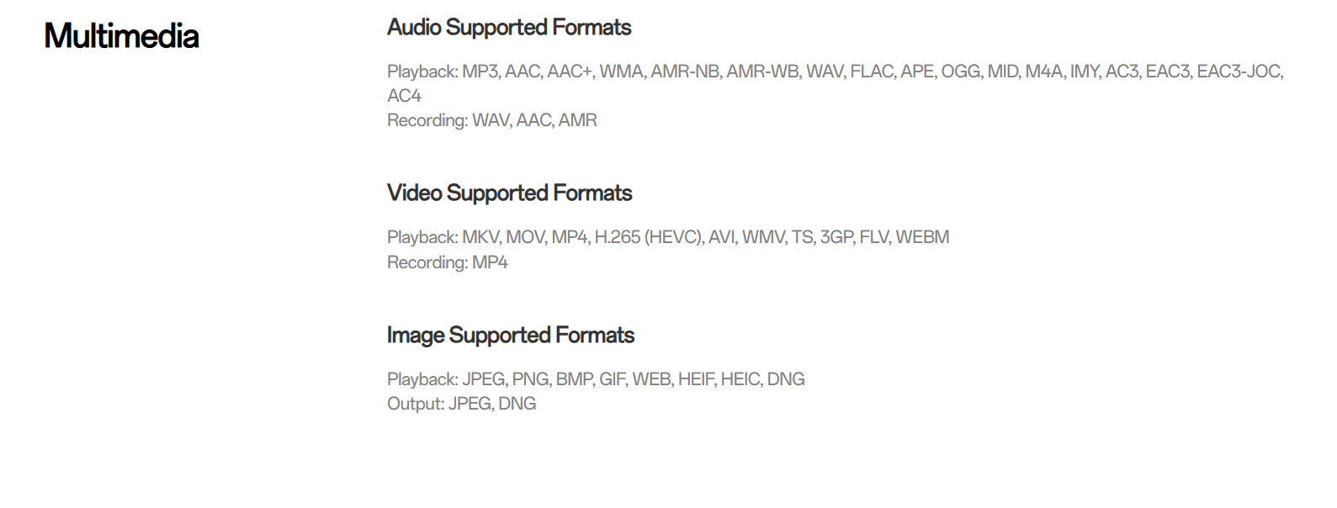Select the Image Supported Formats heading

click(x=510, y=336)
